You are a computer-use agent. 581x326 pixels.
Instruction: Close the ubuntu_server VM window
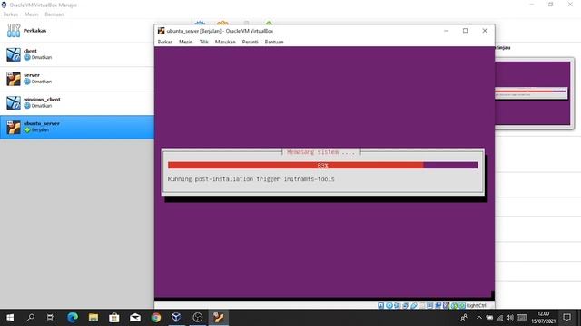tap(485, 31)
